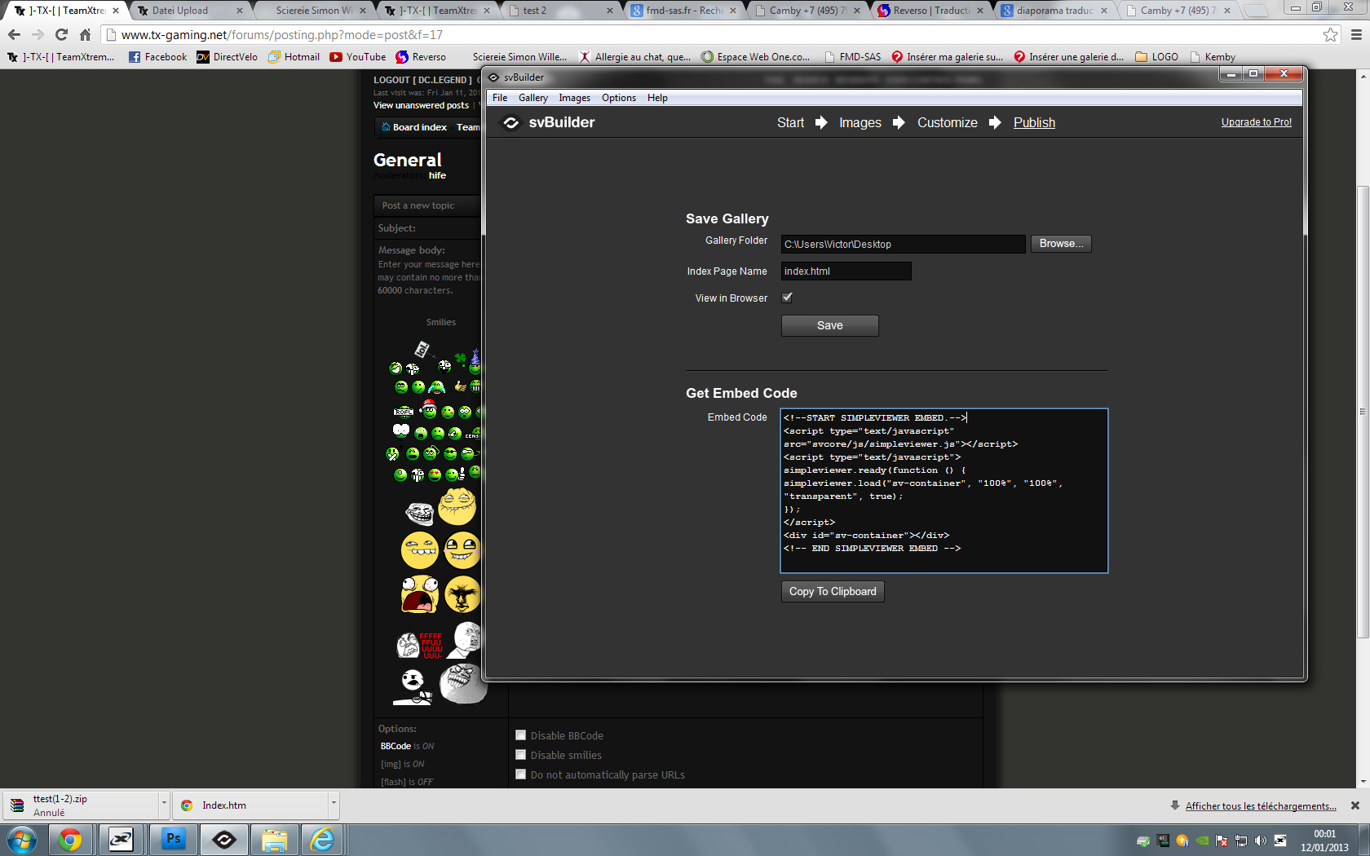Screen dimensions: 1370x856
Task: Insert the FFFUUU rage smiley
Action: point(419,645)
